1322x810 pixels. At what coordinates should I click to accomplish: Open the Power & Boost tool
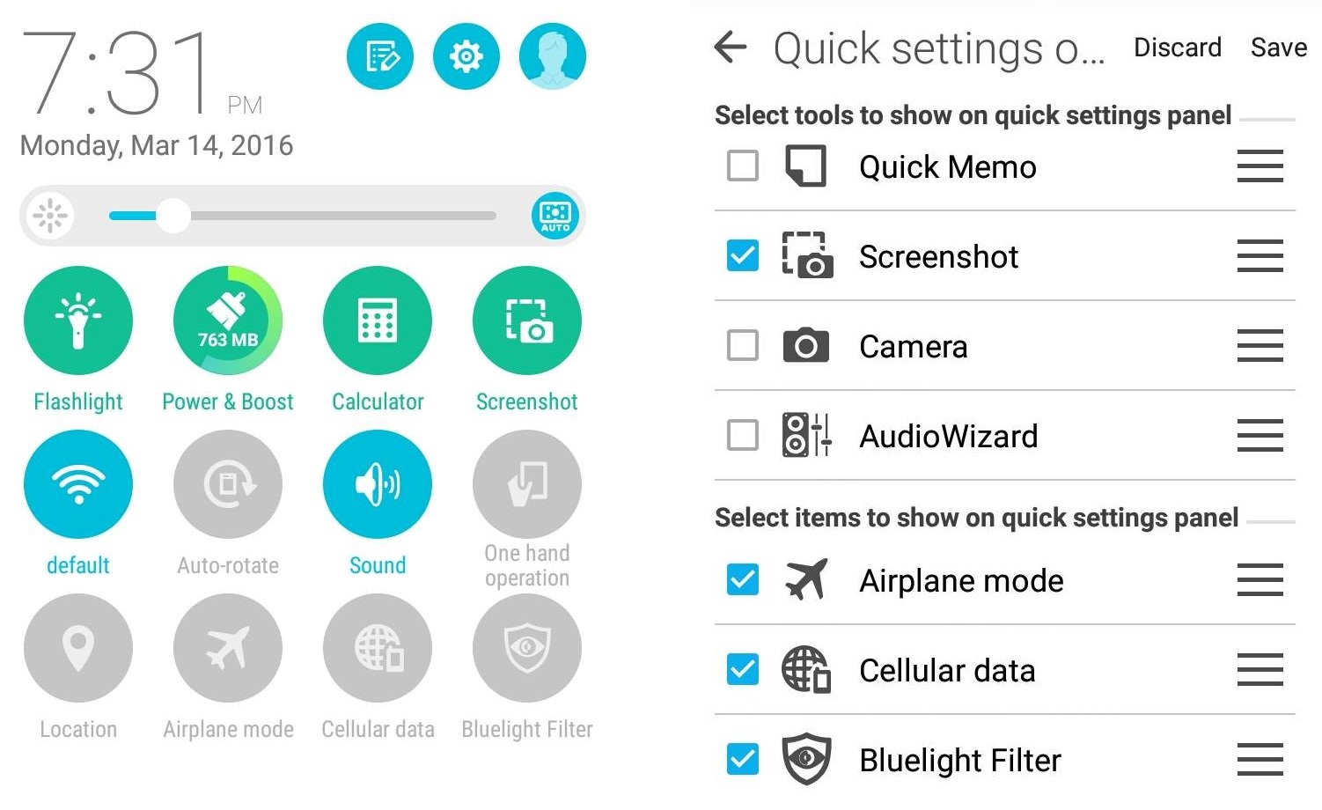pos(228,320)
